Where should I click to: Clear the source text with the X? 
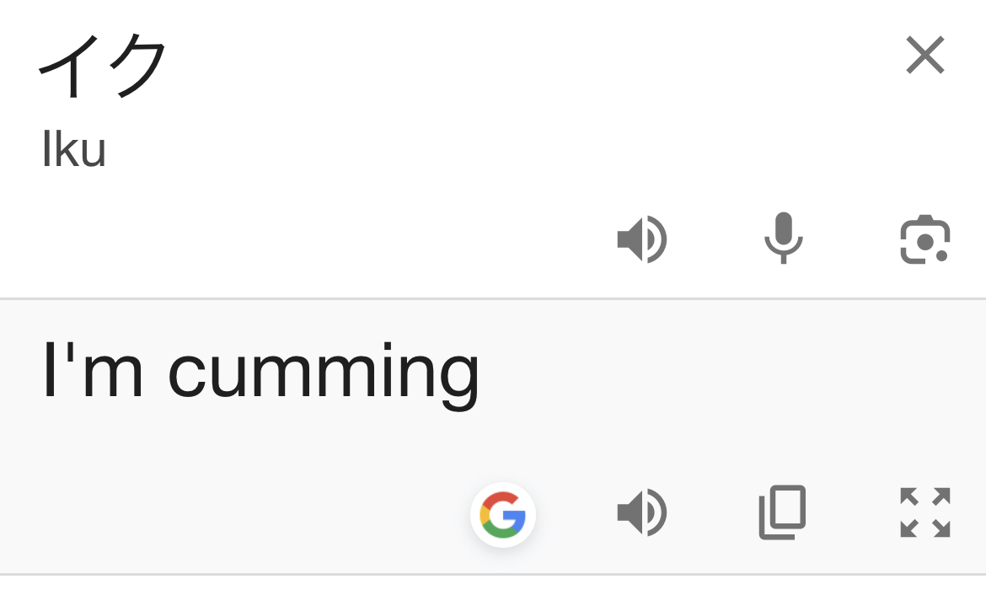925,55
